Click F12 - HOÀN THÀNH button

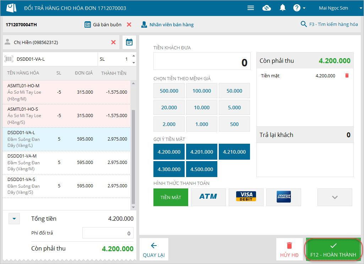click(x=333, y=249)
